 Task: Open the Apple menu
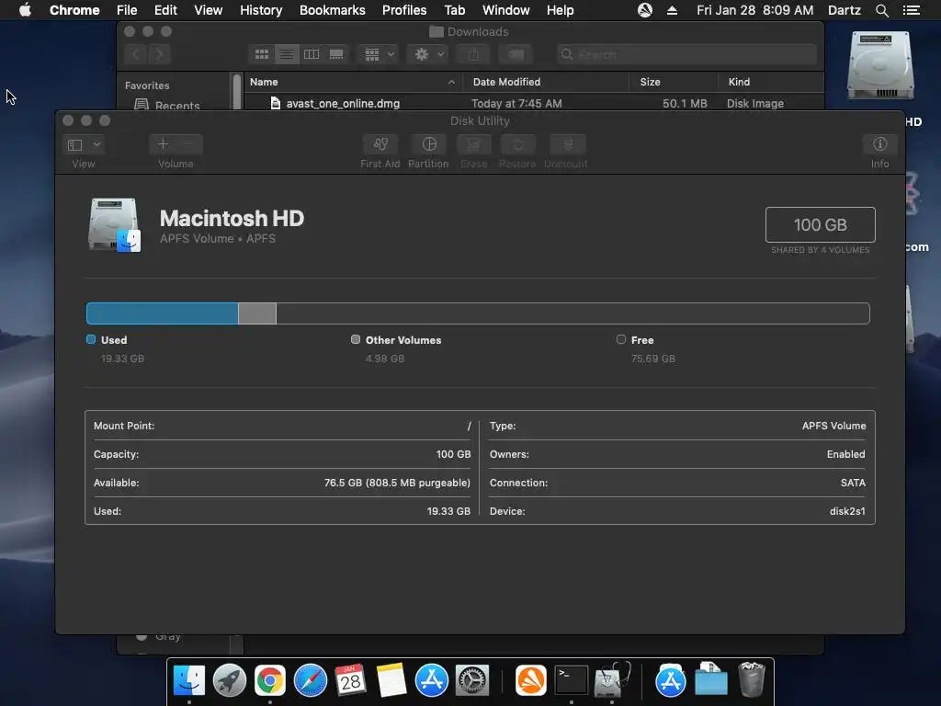[x=25, y=10]
